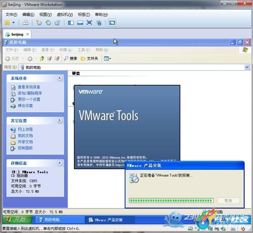Click the 文件夹 folders toolbar button

point(90,58)
